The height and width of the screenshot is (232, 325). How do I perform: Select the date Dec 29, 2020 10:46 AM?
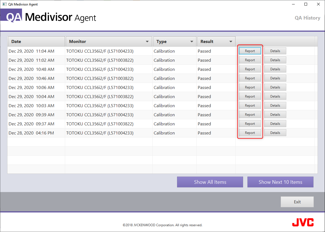click(x=32, y=79)
